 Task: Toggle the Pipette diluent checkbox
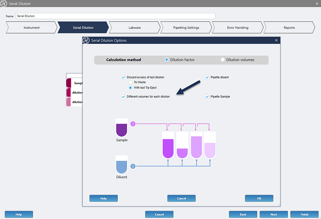207,77
